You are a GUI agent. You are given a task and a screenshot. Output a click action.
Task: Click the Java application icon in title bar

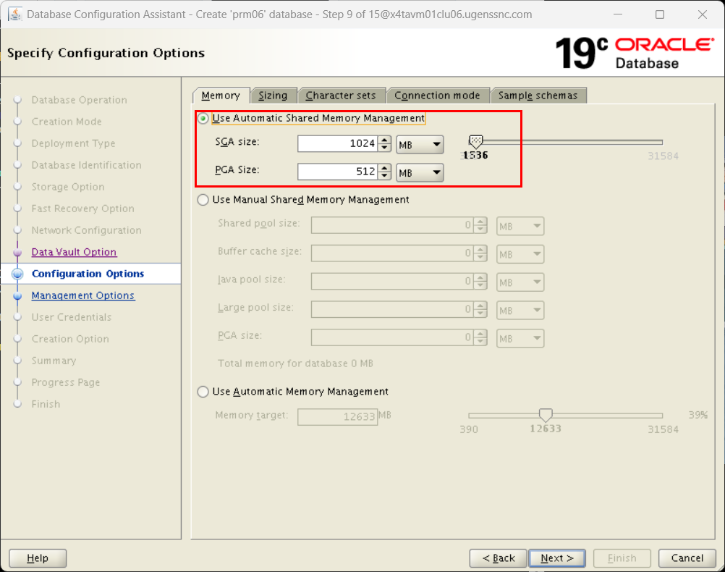(14, 14)
